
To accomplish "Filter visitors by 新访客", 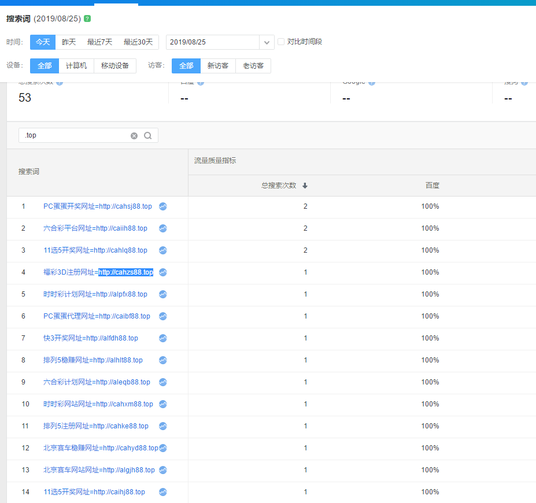I will tap(218, 65).
